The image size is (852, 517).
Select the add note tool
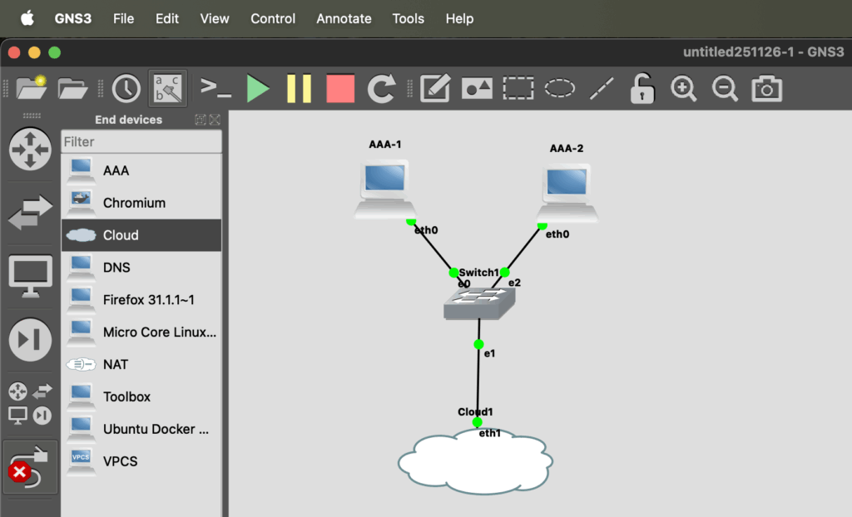tap(435, 88)
